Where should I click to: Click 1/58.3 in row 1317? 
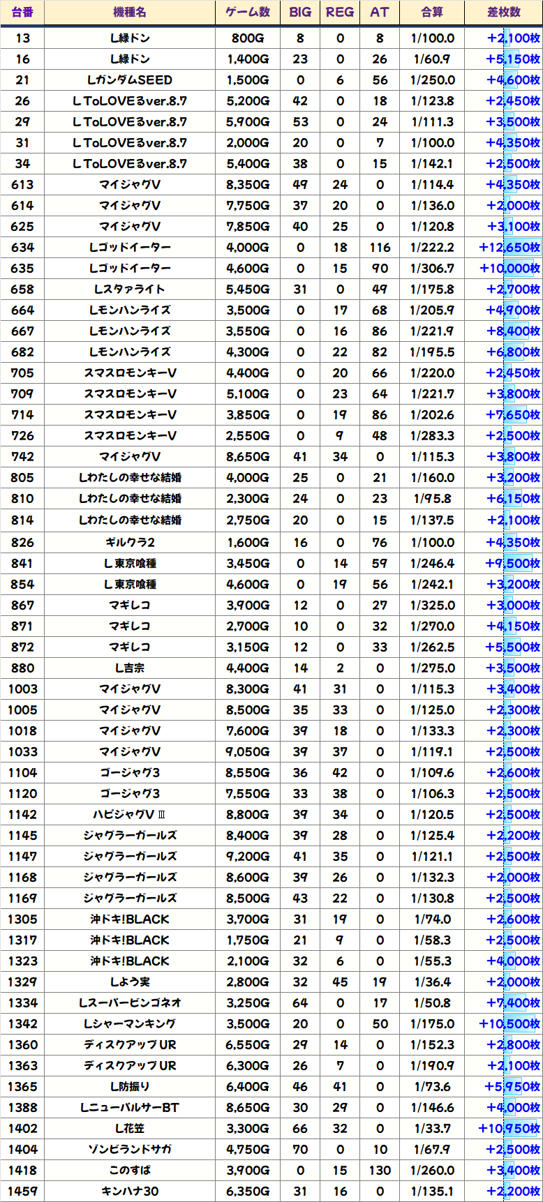[x=433, y=940]
